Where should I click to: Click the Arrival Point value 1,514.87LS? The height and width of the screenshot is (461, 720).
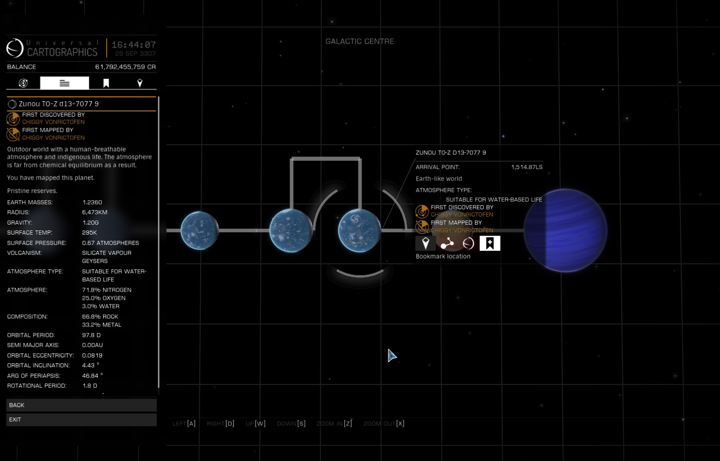[x=527, y=167]
